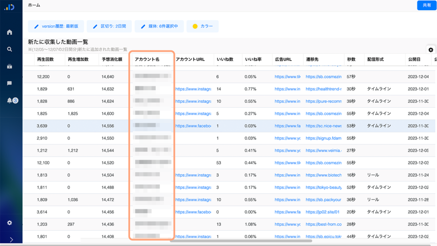The height and width of the screenshot is (246, 437).
Task: Open the version履歴: 最新版 selector
Action: click(x=56, y=26)
